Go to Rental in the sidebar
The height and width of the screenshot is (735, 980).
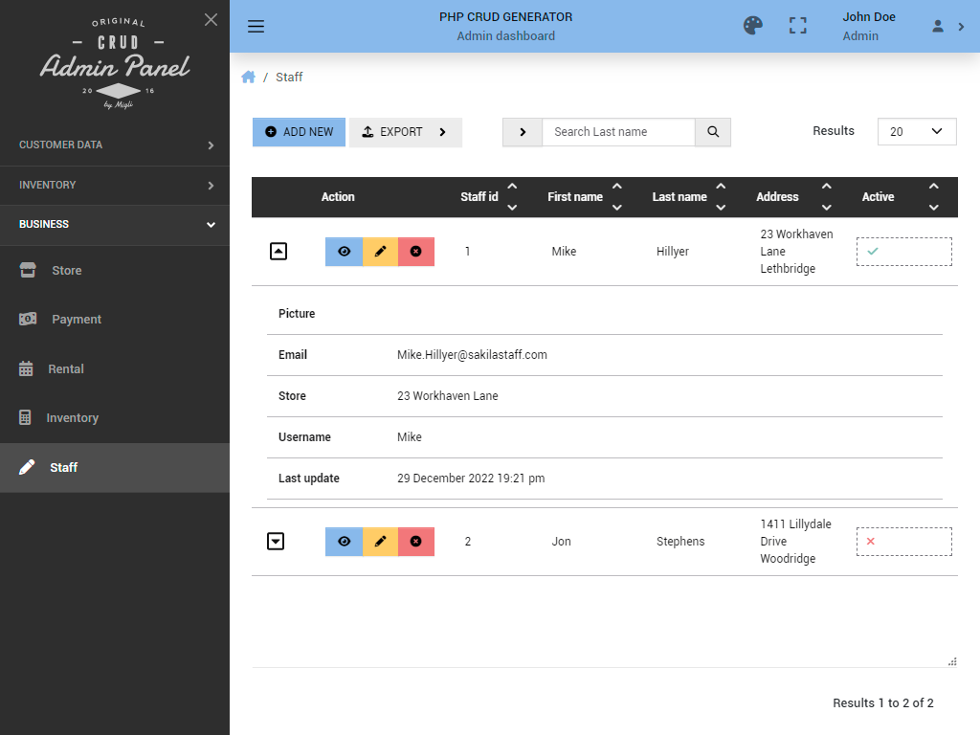point(66,368)
